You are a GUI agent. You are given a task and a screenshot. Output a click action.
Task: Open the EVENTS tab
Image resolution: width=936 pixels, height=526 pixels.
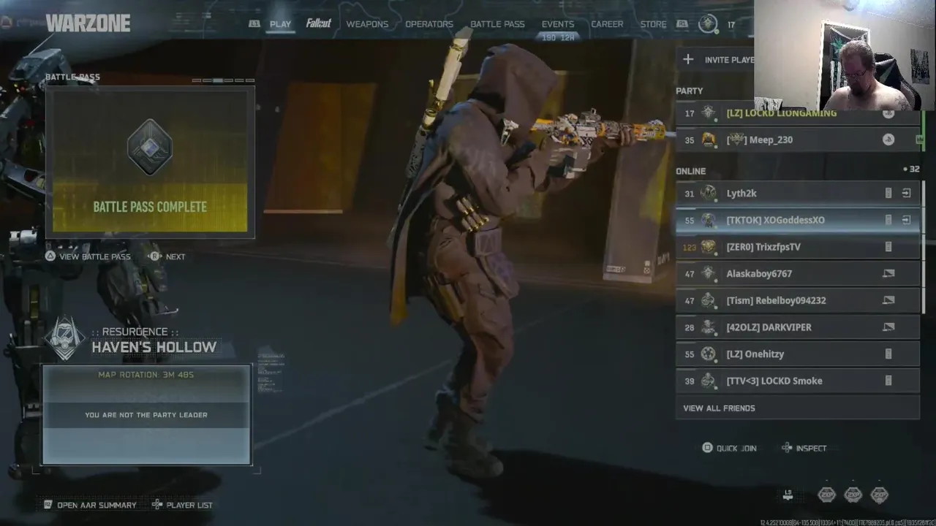pos(558,24)
